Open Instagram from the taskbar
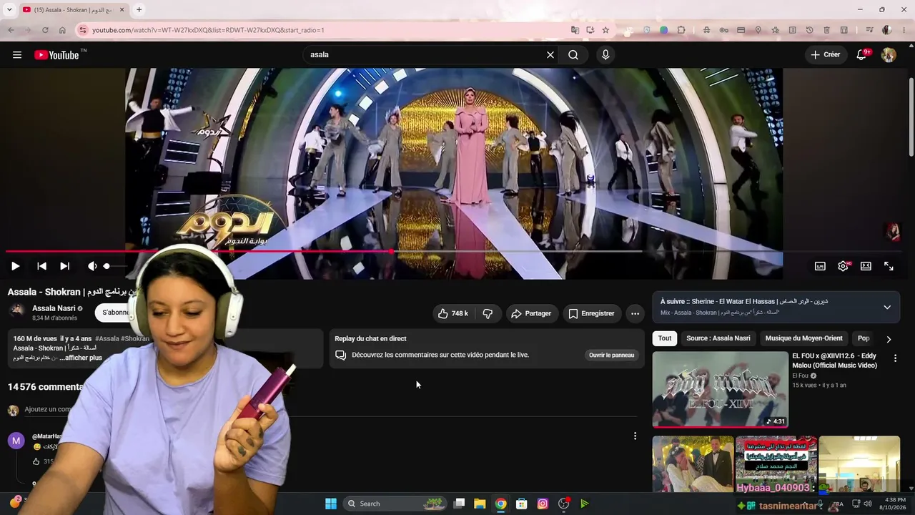 543,504
